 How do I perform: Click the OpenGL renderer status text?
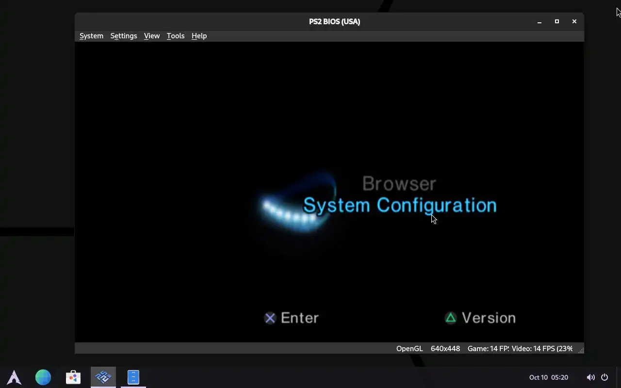coord(409,349)
